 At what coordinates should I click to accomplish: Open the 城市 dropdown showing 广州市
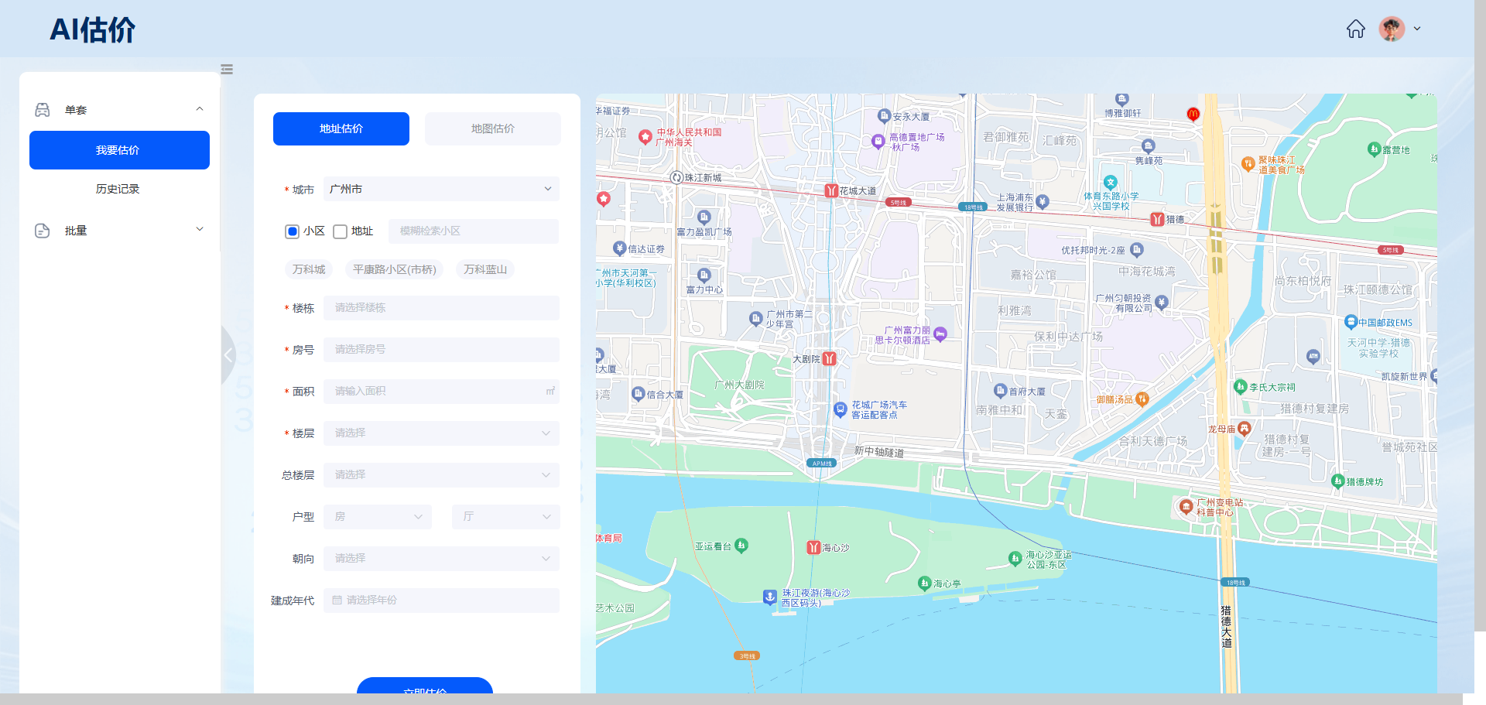(440, 189)
